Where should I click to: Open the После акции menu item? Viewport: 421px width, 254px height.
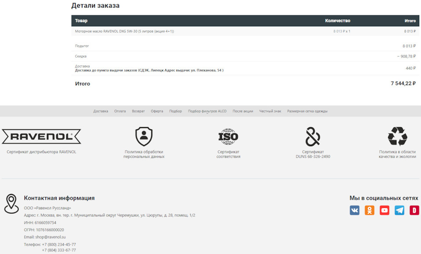(243, 111)
